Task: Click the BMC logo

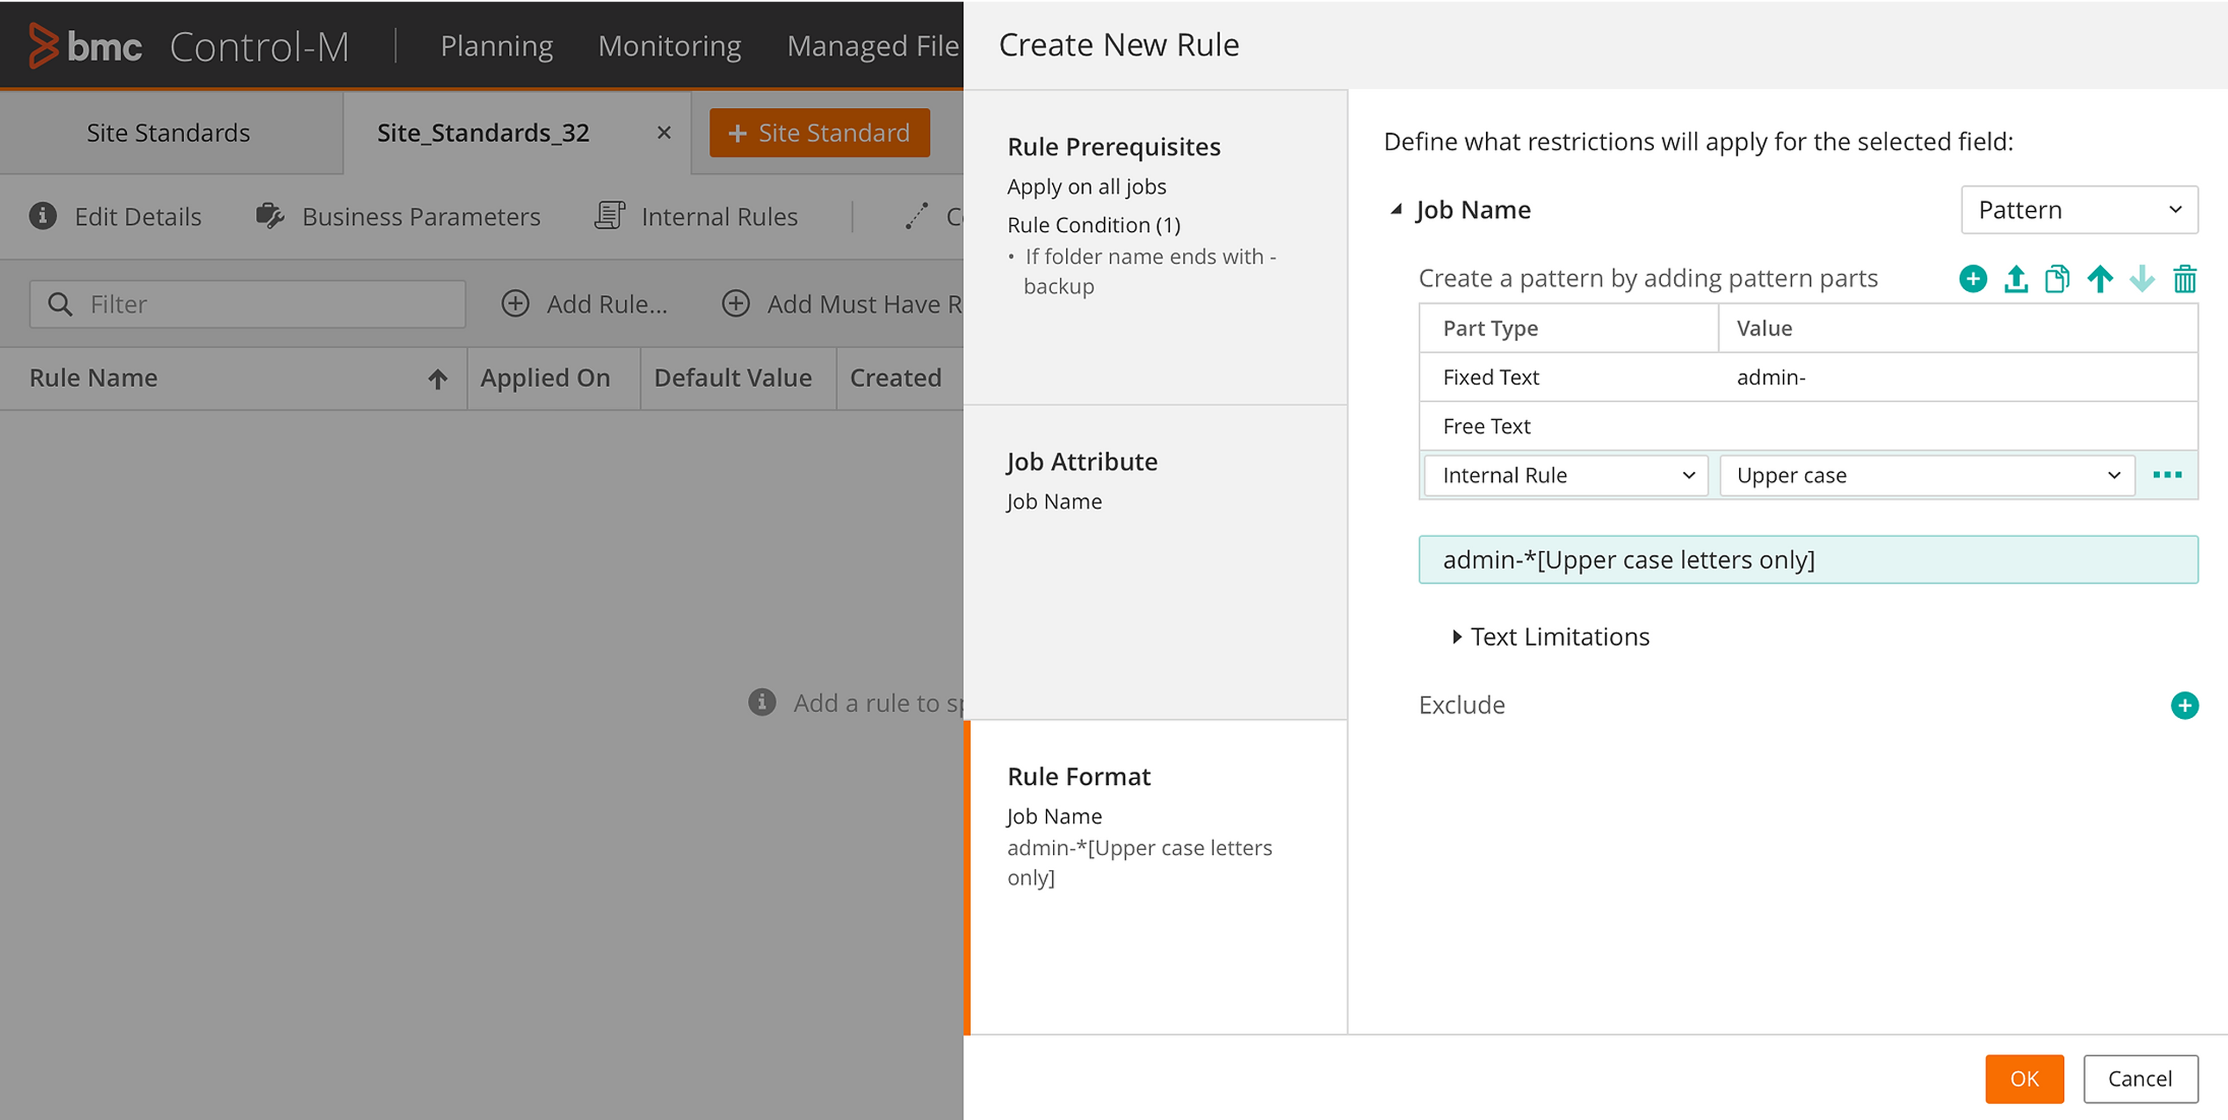Action: tap(85, 45)
